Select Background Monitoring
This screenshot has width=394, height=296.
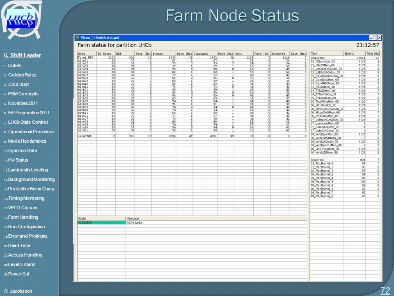coord(31,180)
